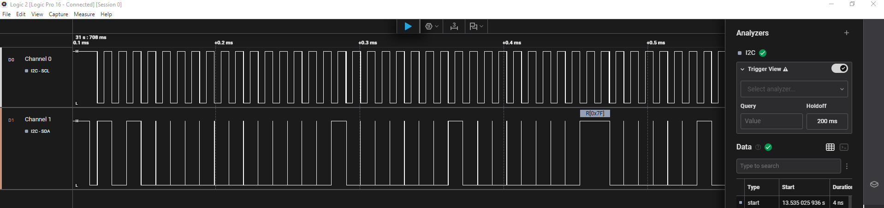884x208 pixels.
Task: Click the Data help question-mark icon
Action: click(x=758, y=147)
